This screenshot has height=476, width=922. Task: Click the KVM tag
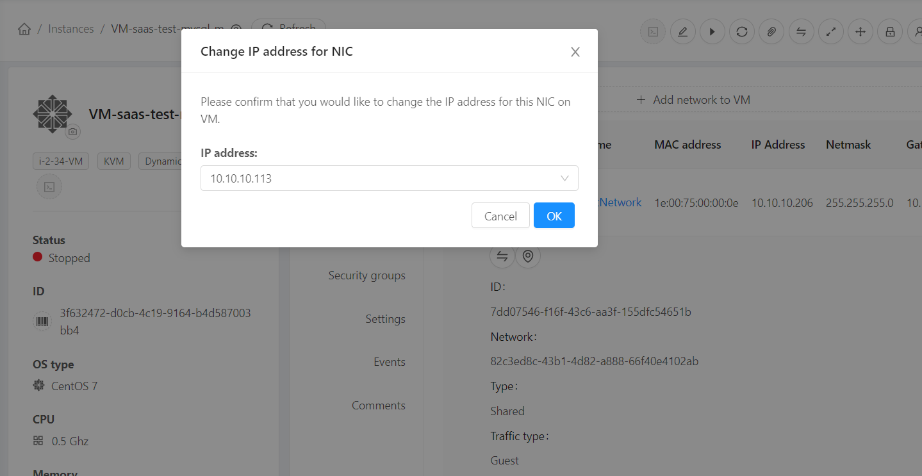click(114, 161)
